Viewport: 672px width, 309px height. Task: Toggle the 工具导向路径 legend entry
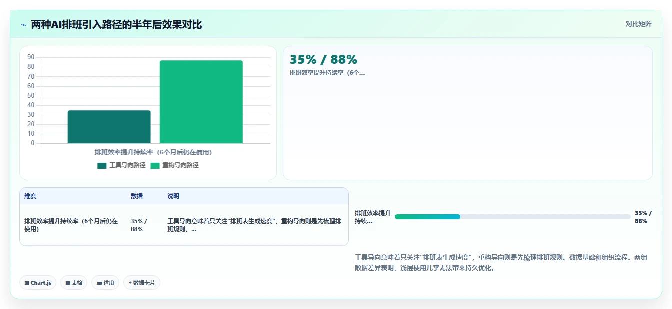(x=121, y=165)
